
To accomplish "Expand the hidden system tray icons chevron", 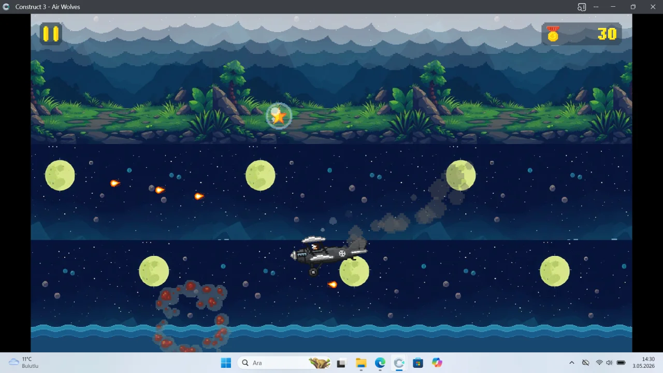I will pos(572,363).
